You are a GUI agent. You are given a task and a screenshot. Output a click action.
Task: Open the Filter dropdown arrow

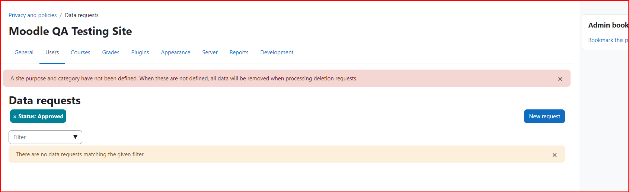click(75, 137)
